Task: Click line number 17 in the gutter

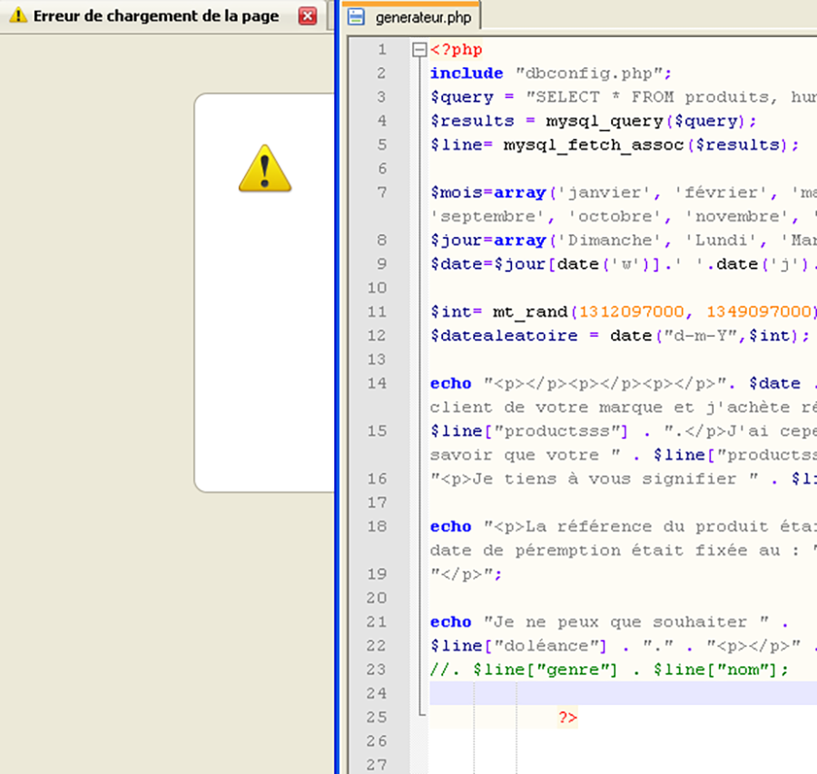Action: [x=377, y=504]
